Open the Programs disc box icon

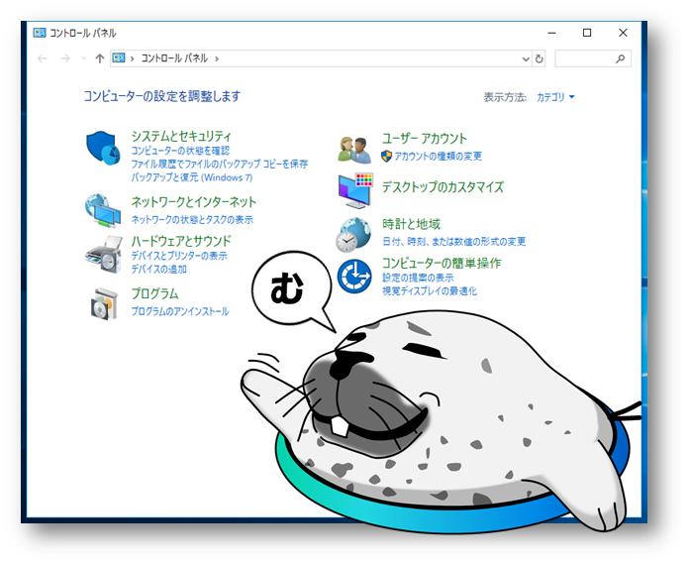(104, 303)
